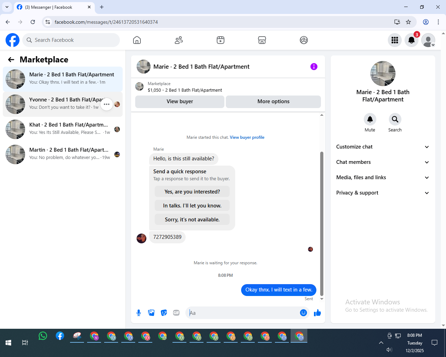Screen dimensions: 446x357
Task: Open Martin's conversation in the list
Action: 63,154
